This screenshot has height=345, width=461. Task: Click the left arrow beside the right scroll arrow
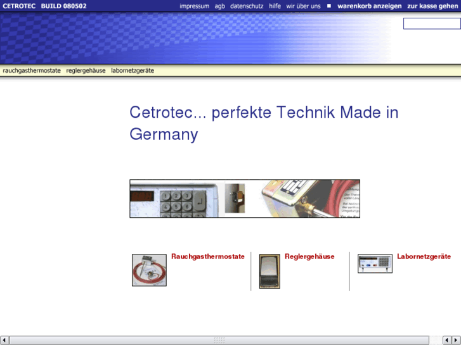pos(447,340)
